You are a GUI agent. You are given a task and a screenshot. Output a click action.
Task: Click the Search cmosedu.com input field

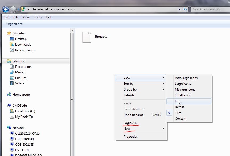[208, 9]
